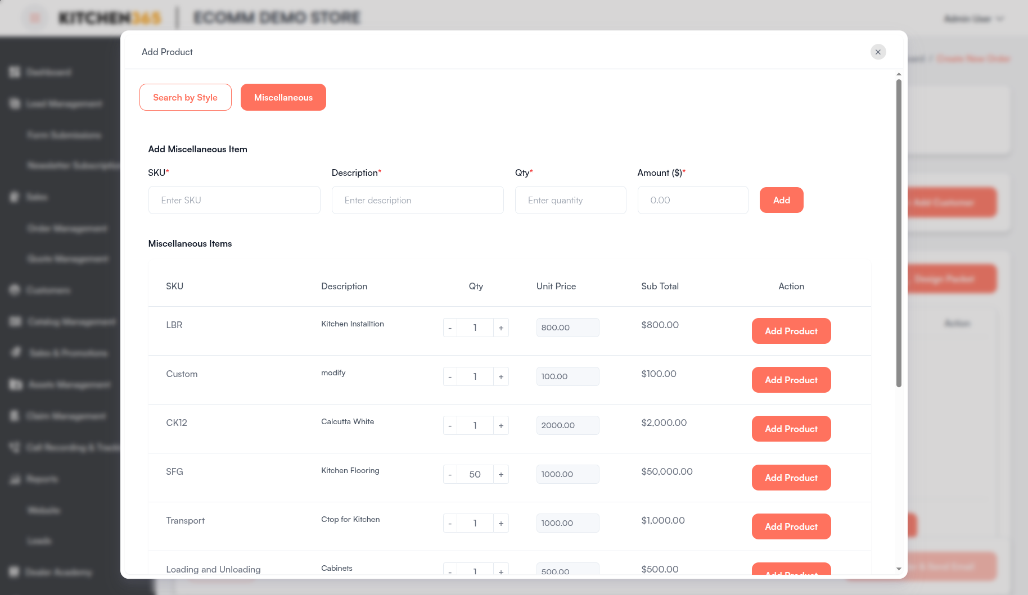The image size is (1028, 595).
Task: Add Product for LBR Kitchen Installtion
Action: 791,331
